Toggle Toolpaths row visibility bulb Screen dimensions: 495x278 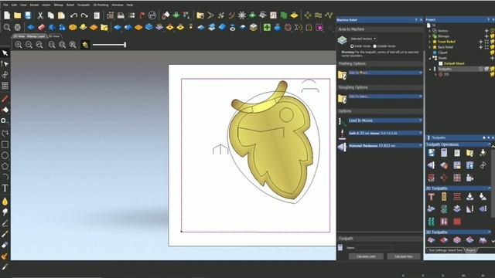click(x=493, y=69)
